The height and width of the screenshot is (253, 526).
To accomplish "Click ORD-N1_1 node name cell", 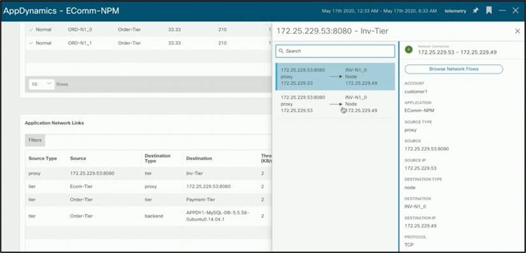I will pyautogui.click(x=80, y=43).
